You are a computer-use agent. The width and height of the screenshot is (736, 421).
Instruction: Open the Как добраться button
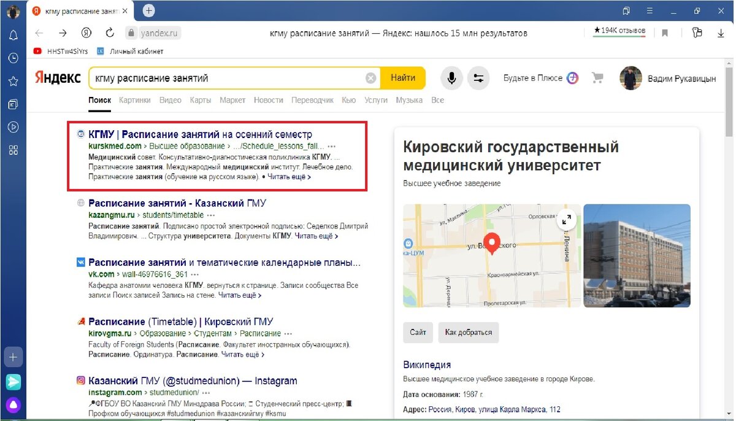(468, 332)
